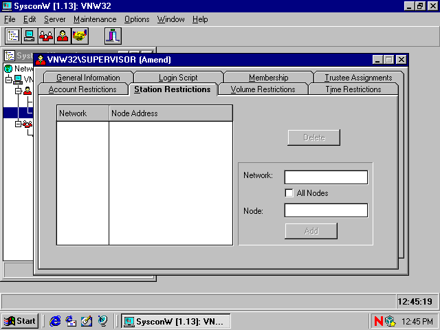The height and width of the screenshot is (330, 440).
Task: Click the file server computer toolbar icon
Action: (x=30, y=36)
